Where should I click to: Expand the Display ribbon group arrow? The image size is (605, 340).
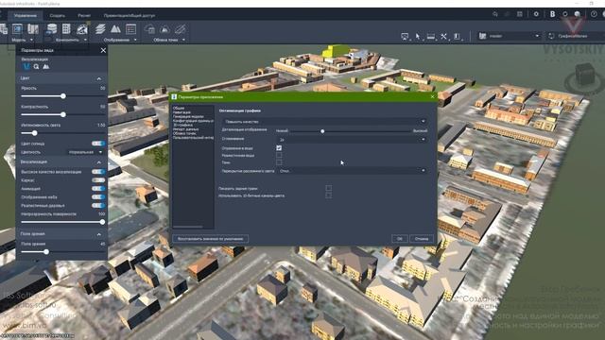pyautogui.click(x=135, y=40)
